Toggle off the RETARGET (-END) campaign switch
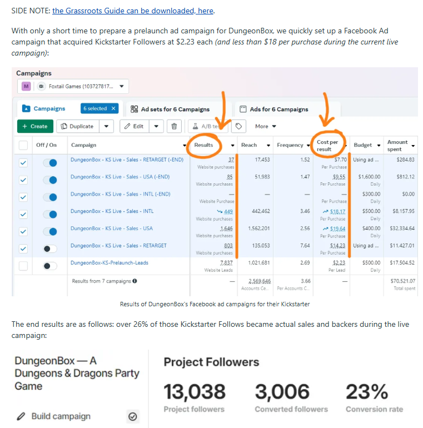 coord(50,163)
